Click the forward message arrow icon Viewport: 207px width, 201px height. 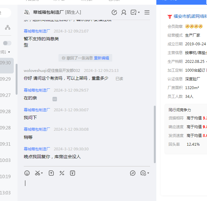click(x=133, y=173)
